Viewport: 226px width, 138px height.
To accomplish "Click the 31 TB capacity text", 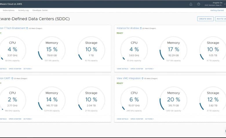I will [x=213, y=111].
